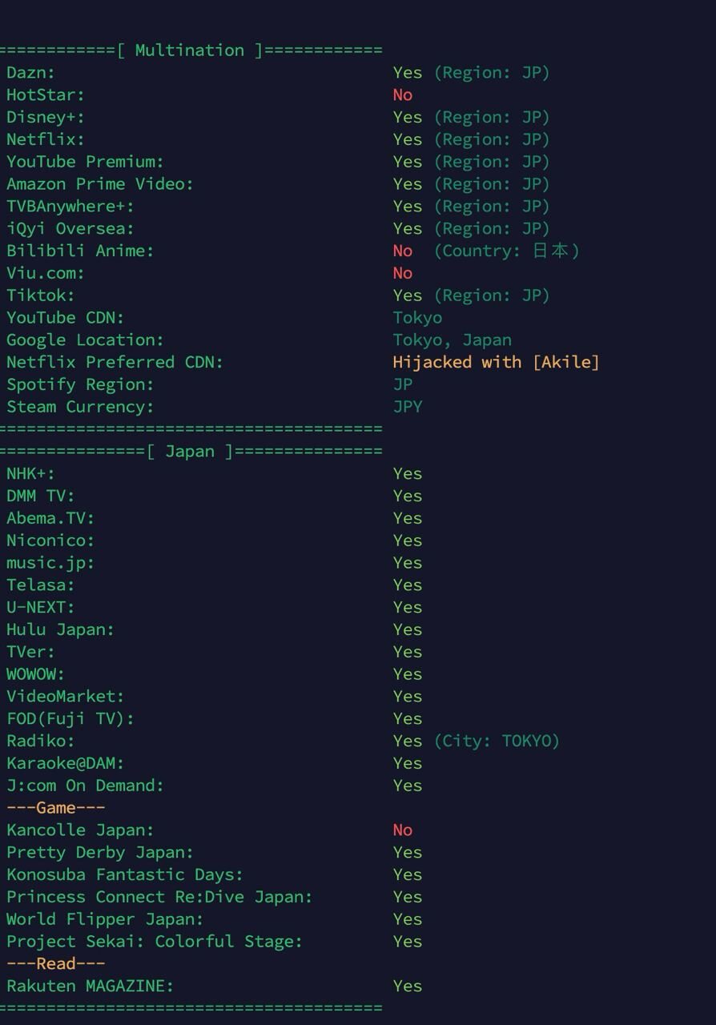This screenshot has height=1025, width=716.
Task: Click the Project Sekai: Colorful Stage label
Action: (x=155, y=942)
